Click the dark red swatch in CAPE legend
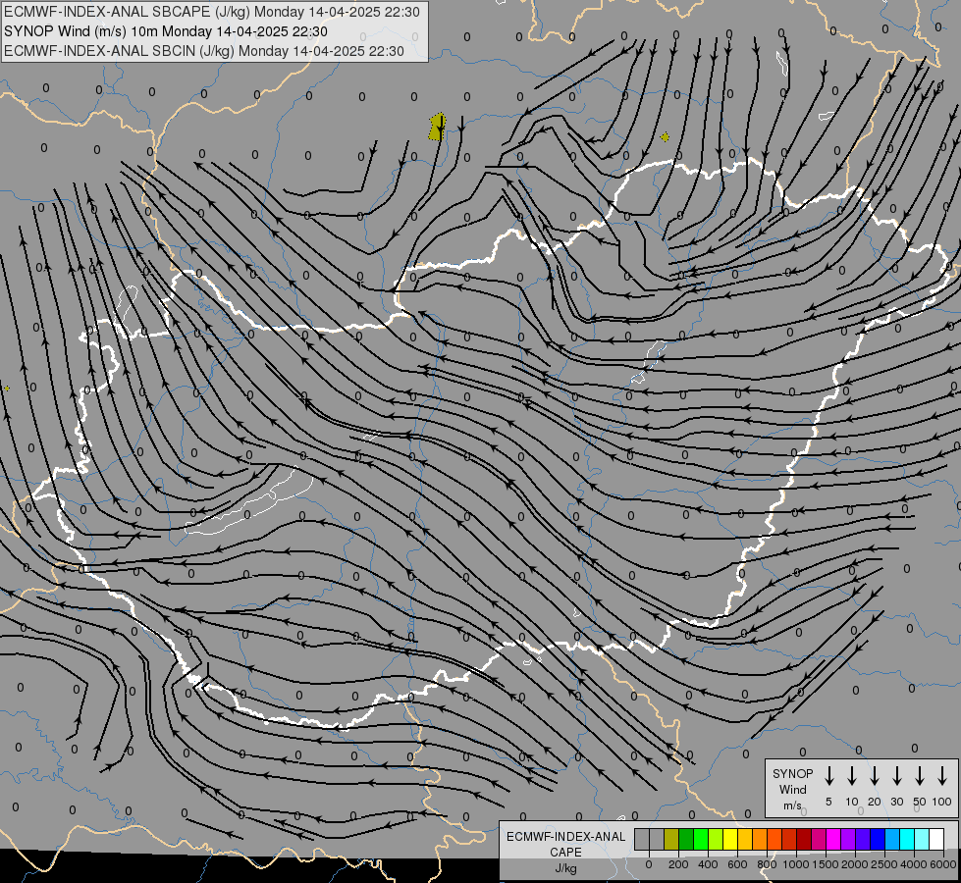 (x=804, y=839)
